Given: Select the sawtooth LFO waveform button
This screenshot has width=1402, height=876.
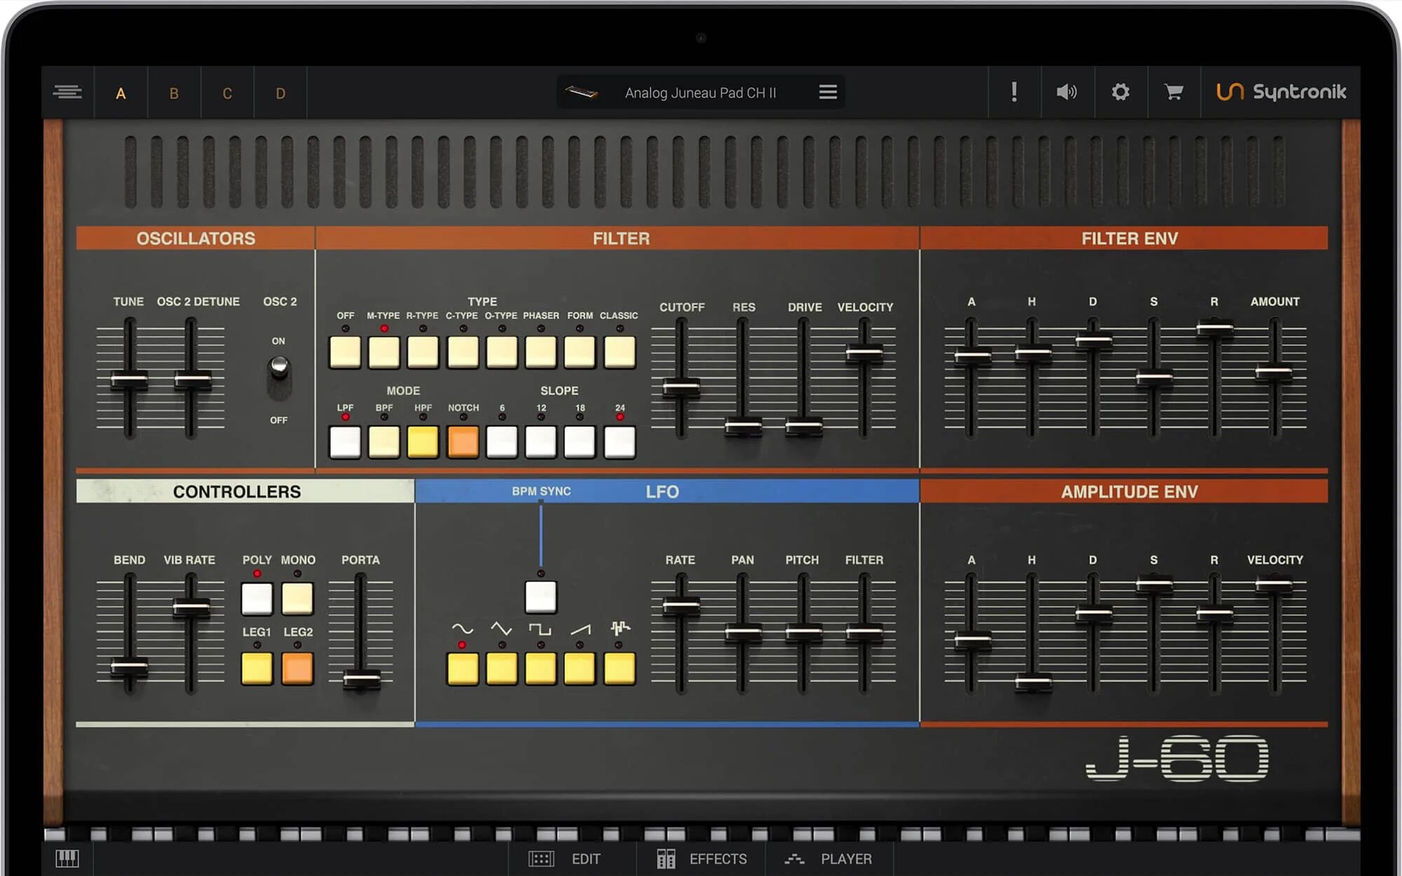Looking at the screenshot, I should 580,668.
